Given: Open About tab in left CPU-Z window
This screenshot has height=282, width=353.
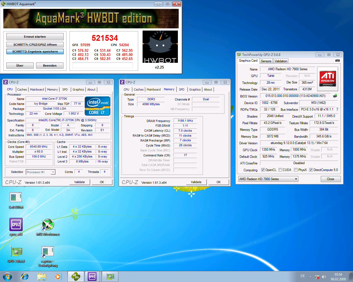Looking at the screenshot, I should coord(91,90).
